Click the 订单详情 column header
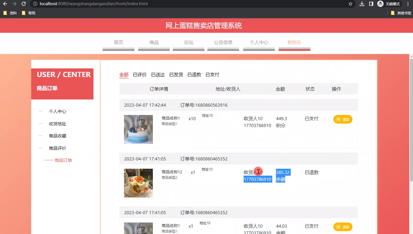 point(159,89)
